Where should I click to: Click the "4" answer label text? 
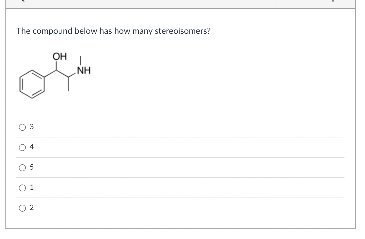coord(32,147)
